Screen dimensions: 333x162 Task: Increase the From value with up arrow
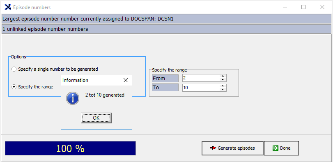(x=223, y=76)
